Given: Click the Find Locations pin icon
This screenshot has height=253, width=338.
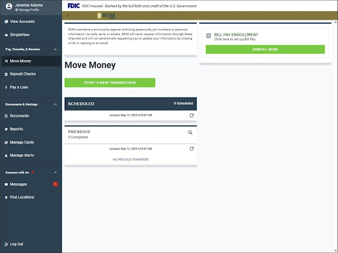Looking at the screenshot, I should click(6, 198).
